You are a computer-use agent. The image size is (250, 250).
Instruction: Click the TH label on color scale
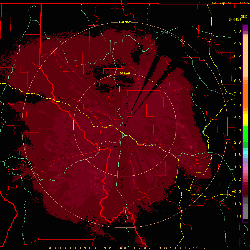[x=239, y=216]
